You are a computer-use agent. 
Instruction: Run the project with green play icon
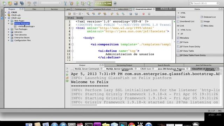[x=77, y=3]
